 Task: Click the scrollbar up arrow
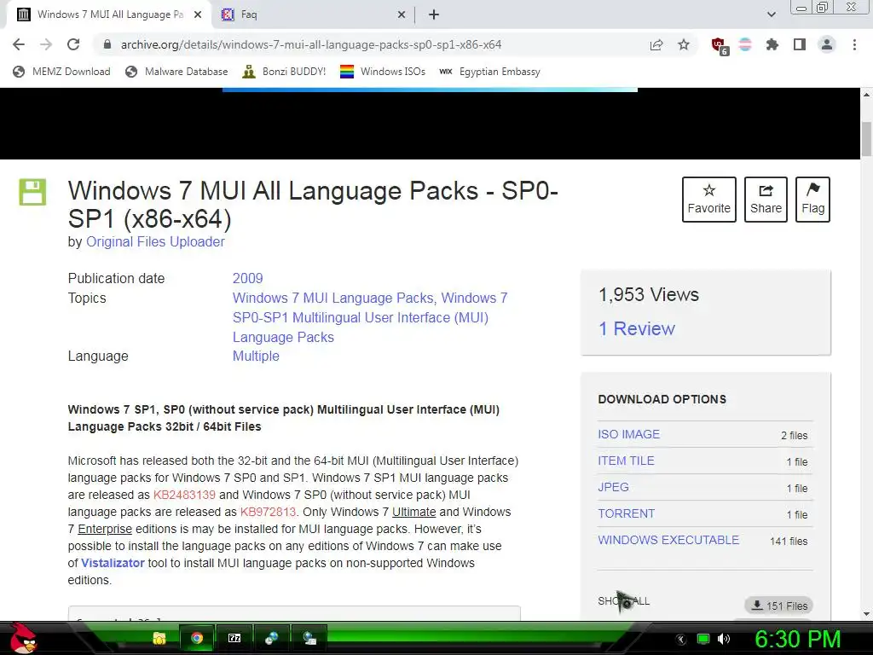pos(866,95)
